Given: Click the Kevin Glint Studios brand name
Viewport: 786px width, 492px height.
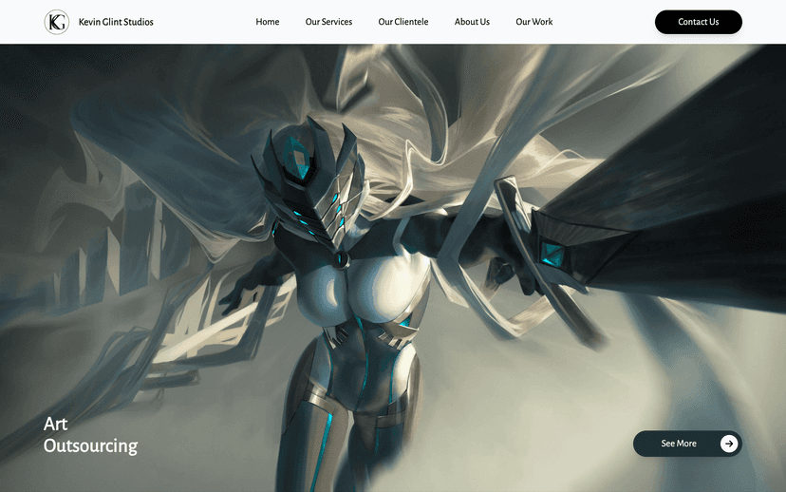Looking at the screenshot, I should point(116,22).
